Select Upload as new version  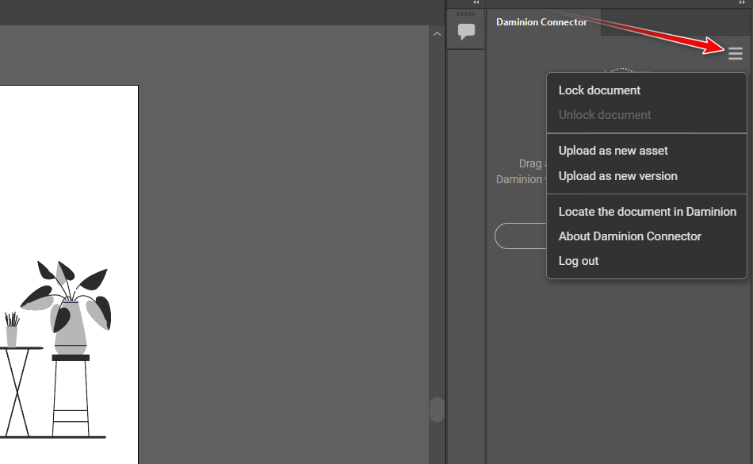(617, 176)
